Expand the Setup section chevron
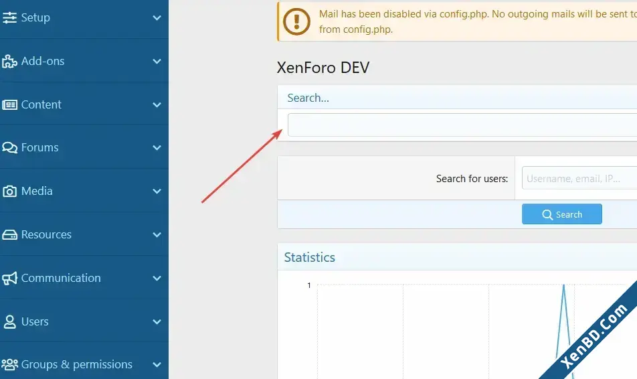Screen dimensions: 637x379 (157, 18)
